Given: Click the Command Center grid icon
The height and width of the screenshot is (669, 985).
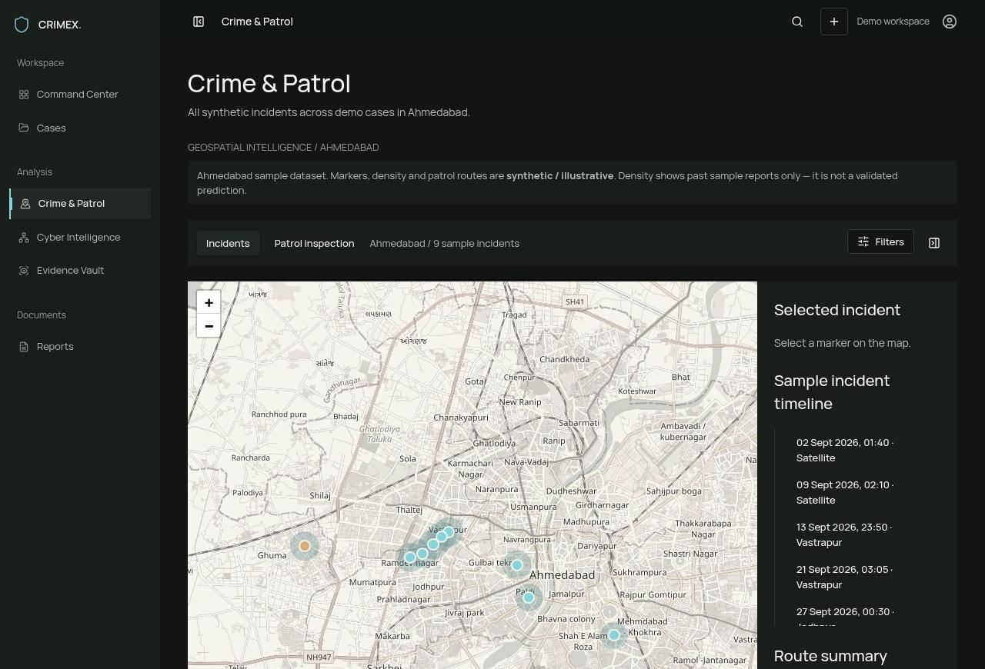Looking at the screenshot, I should tap(24, 95).
